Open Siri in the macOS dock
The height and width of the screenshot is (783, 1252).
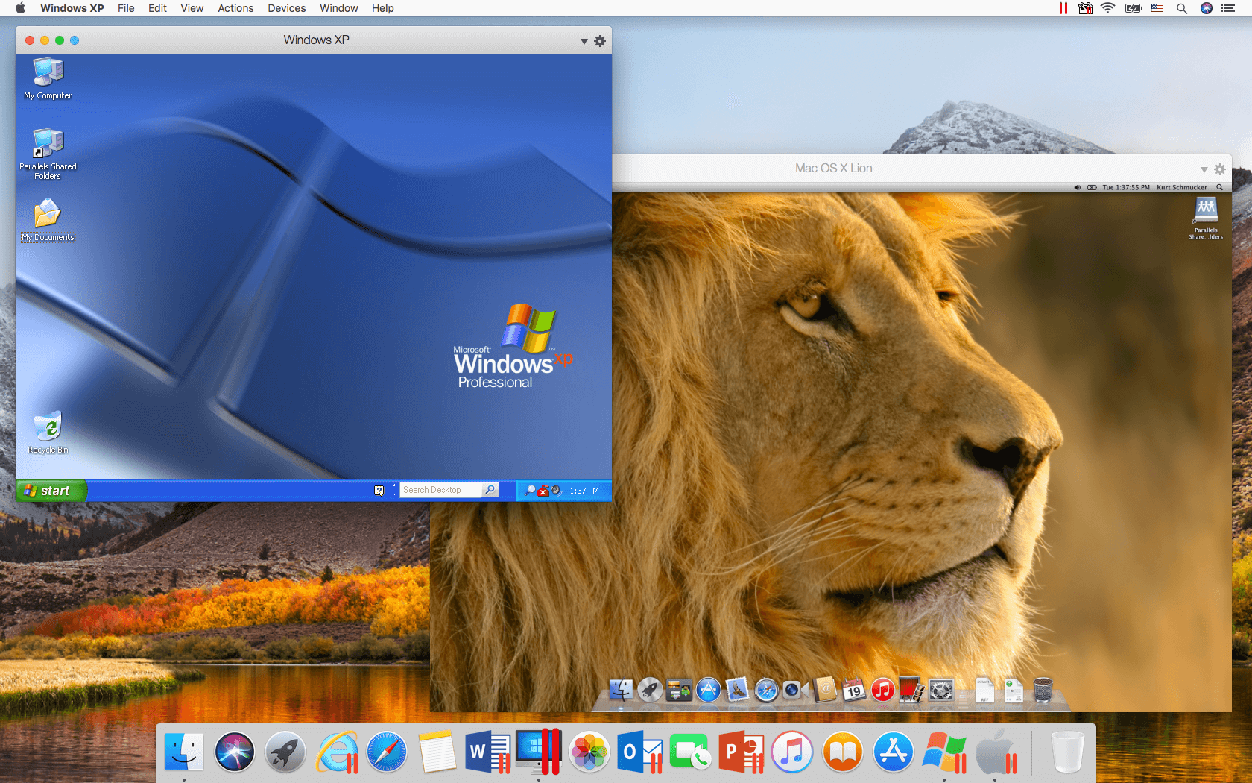click(235, 752)
